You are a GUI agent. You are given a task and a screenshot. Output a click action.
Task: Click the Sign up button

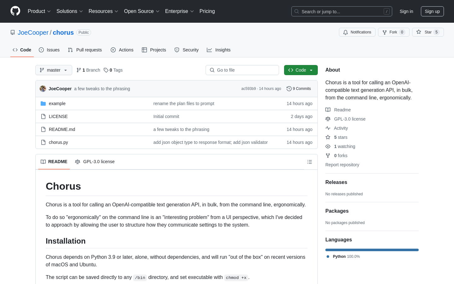(432, 11)
